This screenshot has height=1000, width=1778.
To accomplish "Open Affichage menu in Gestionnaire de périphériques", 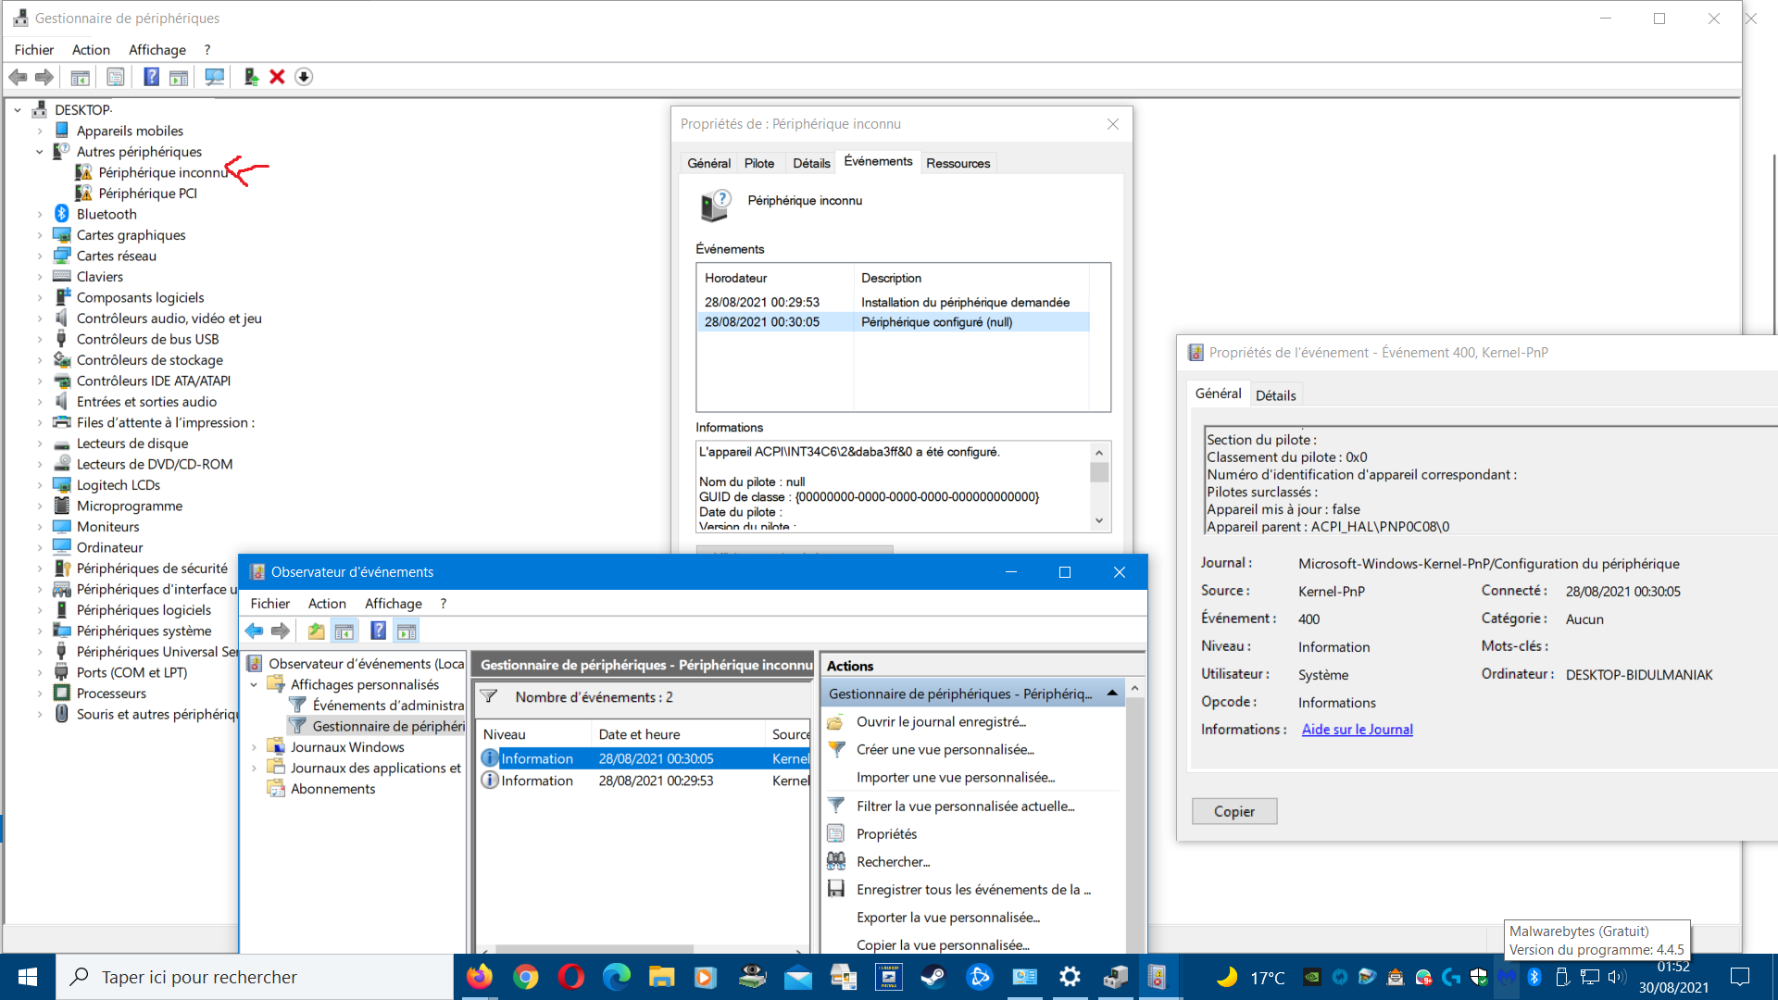I will click(157, 50).
